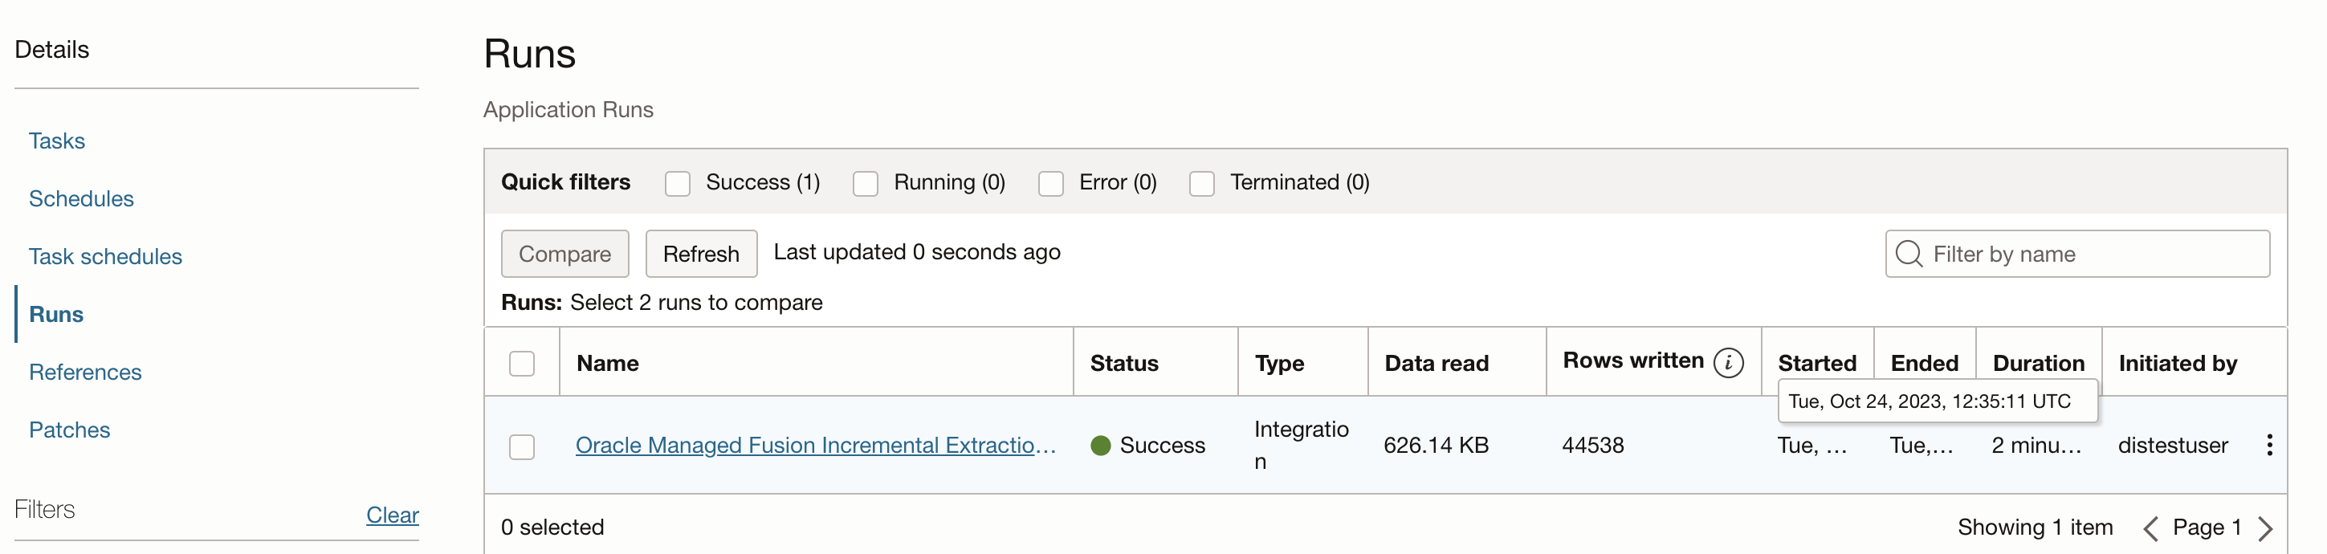Viewport: 2327px width, 554px height.
Task: Click the Rows written info icon
Action: (1728, 362)
